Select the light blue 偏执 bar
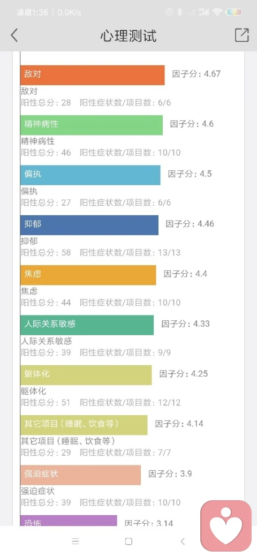The width and height of the screenshot is (257, 557). pyautogui.click(x=90, y=175)
